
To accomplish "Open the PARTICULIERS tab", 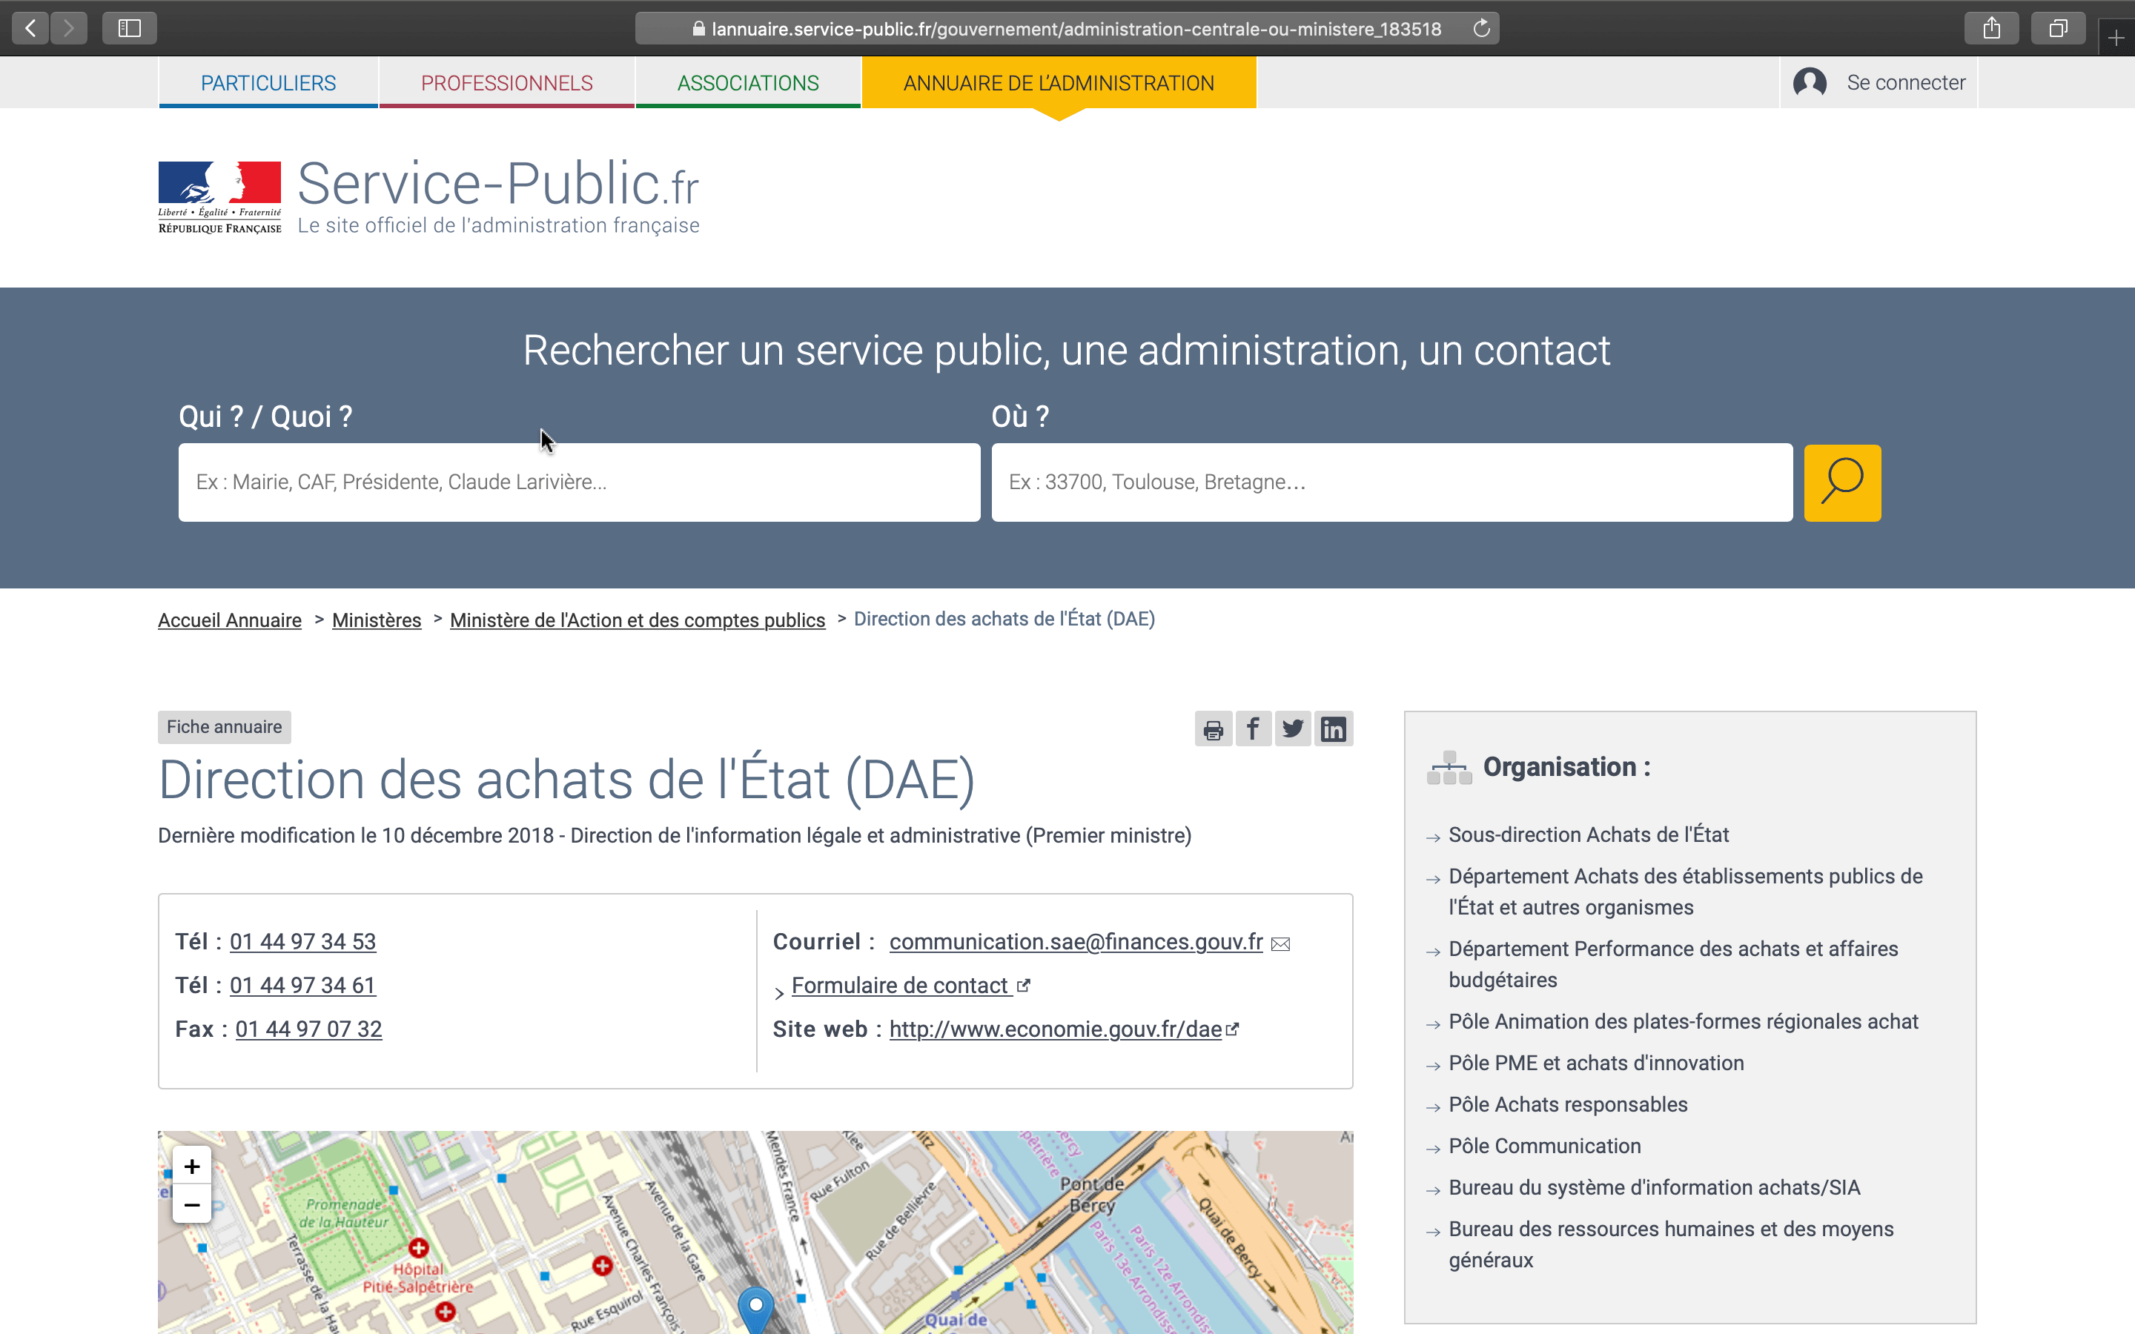I will tap(268, 83).
